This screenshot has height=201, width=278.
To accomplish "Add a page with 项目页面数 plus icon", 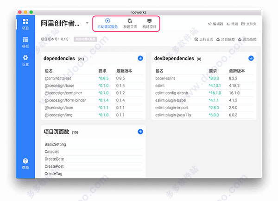I will coord(140,132).
